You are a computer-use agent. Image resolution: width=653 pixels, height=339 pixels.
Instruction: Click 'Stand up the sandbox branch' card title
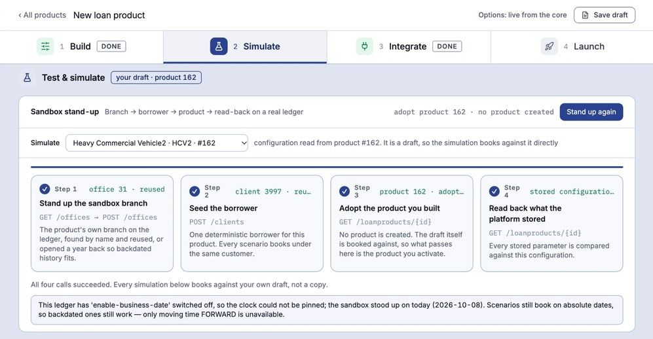tap(93, 204)
